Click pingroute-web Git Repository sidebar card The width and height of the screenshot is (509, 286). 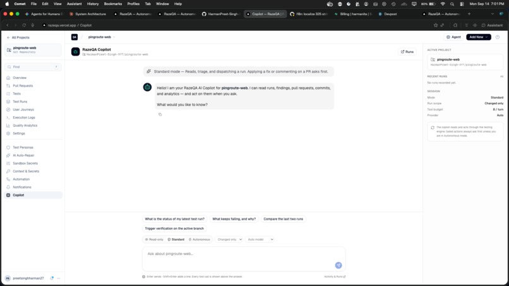pos(33,50)
